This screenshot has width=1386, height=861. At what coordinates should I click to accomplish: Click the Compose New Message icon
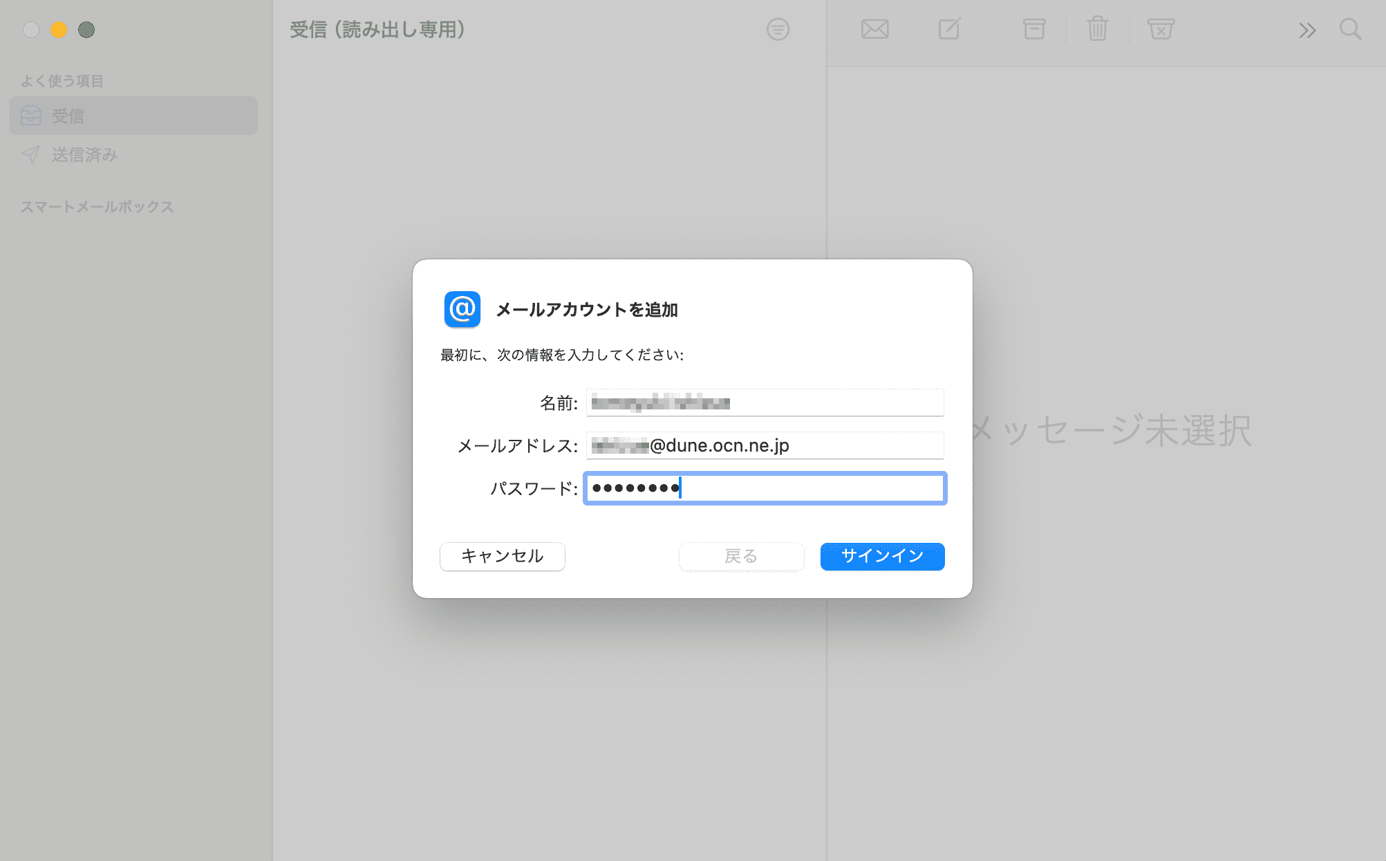[949, 29]
